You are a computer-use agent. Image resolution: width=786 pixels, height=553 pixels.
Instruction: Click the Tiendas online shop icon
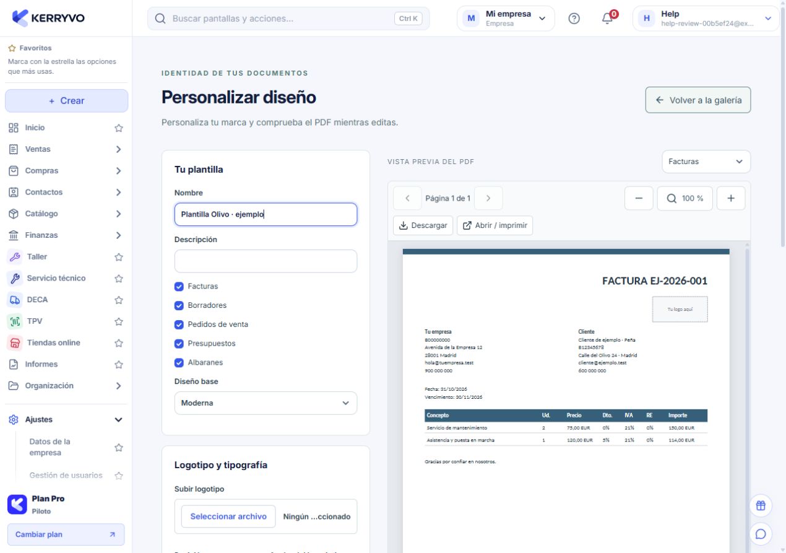pos(15,342)
